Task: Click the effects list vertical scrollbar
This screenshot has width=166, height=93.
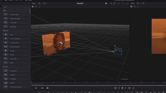Action: coord(30,11)
